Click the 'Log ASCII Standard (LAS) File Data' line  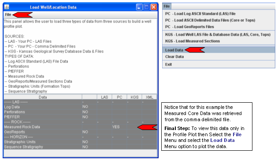(x=36, y=61)
